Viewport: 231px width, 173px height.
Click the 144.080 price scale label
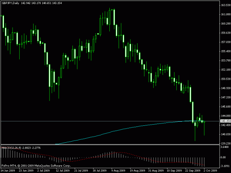pyautogui.click(x=226, y=116)
